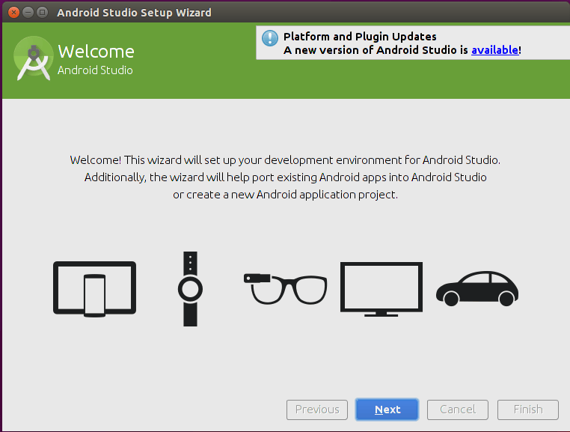Select the smartphone icon overlapping the tablet

94,295
